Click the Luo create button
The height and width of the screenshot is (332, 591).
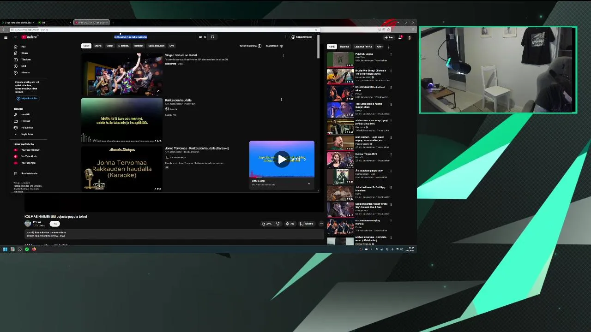click(389, 37)
